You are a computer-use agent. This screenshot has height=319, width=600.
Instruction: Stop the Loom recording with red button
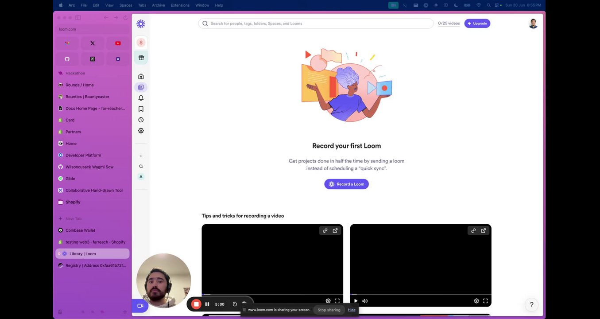coord(196,304)
